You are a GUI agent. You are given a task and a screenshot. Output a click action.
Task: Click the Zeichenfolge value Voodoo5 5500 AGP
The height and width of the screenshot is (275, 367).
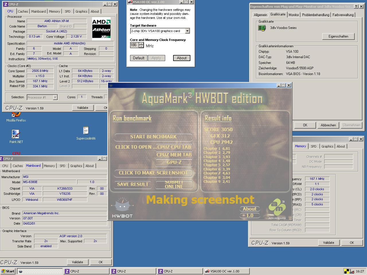(300, 68)
